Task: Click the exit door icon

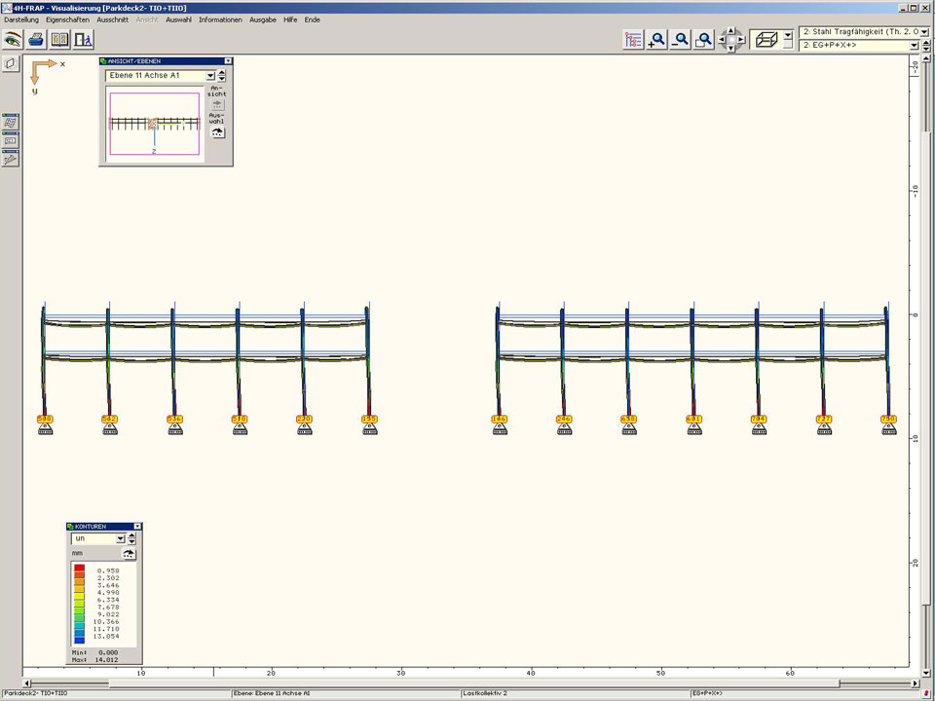Action: (84, 40)
